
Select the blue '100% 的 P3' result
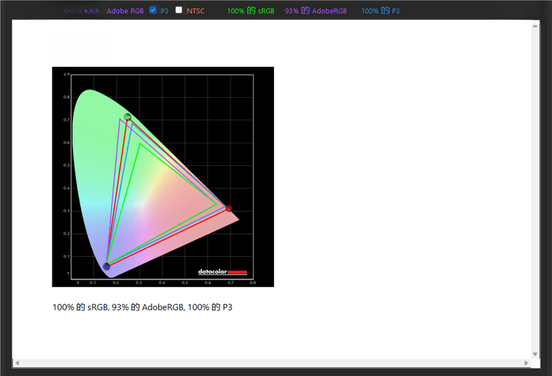tap(380, 11)
